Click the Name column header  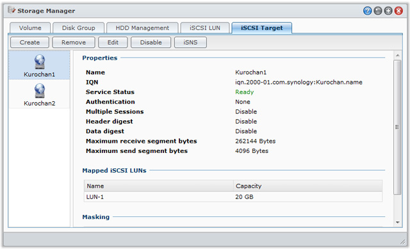(159, 186)
